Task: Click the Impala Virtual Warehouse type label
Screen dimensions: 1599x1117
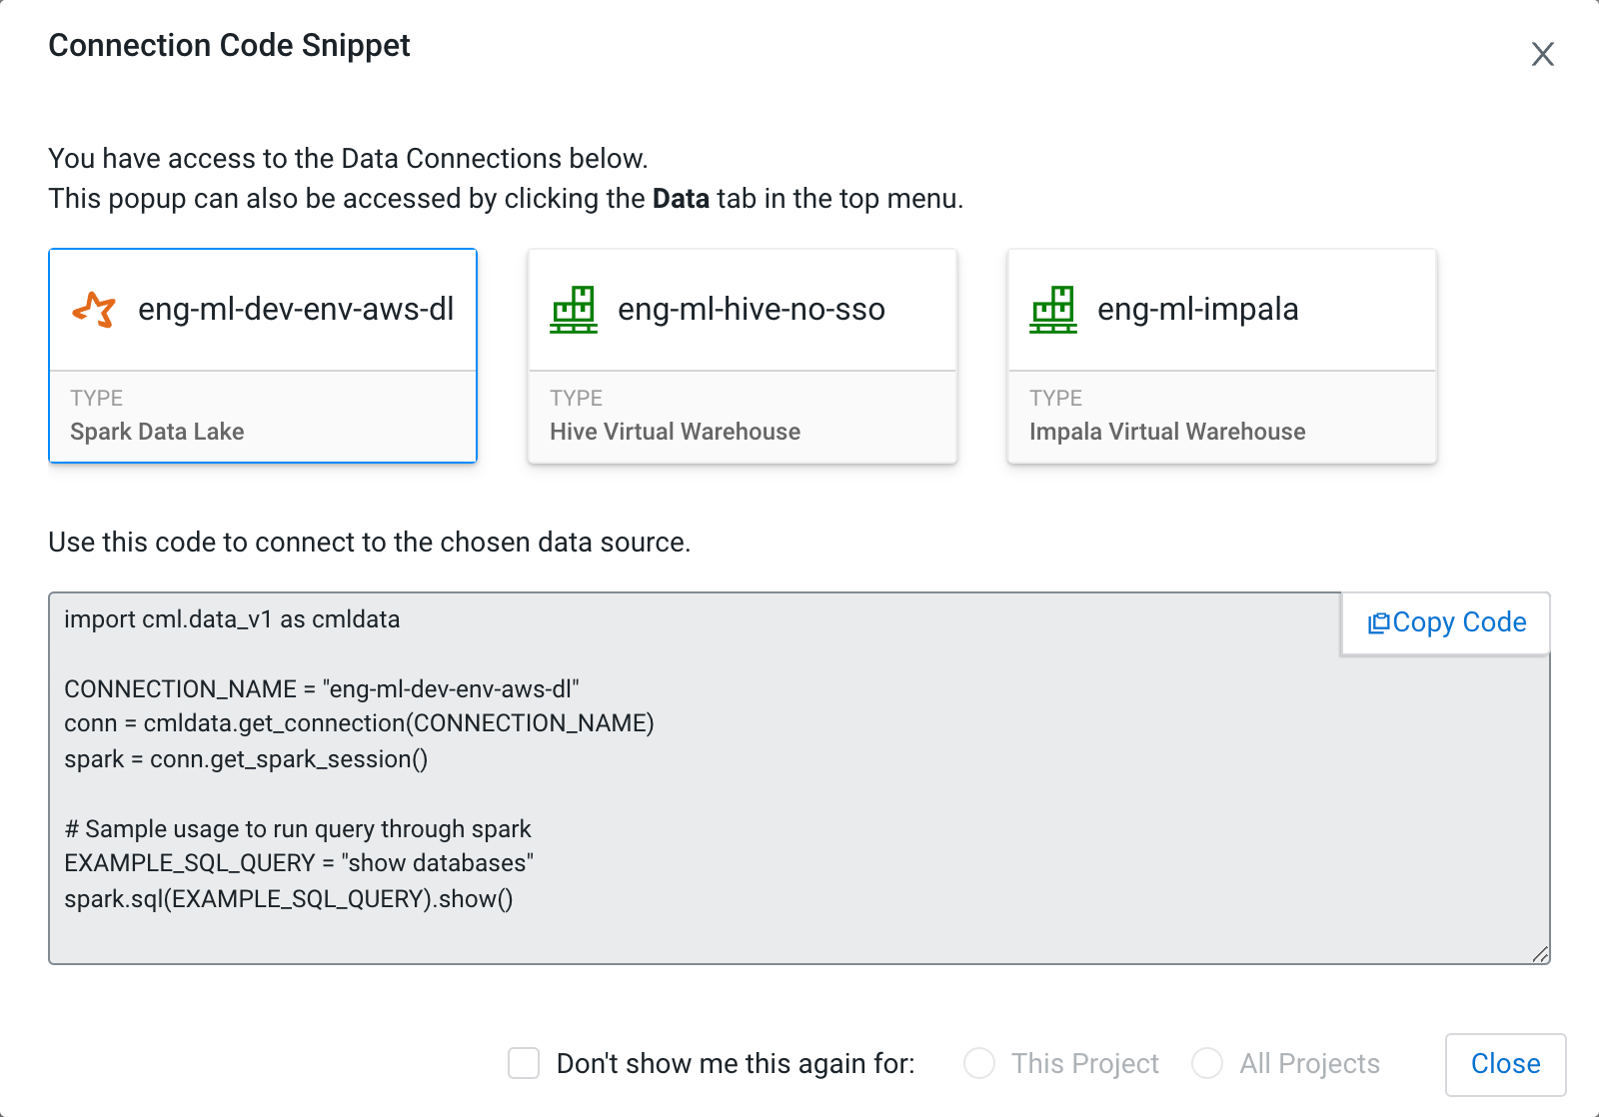Action: tap(1167, 432)
